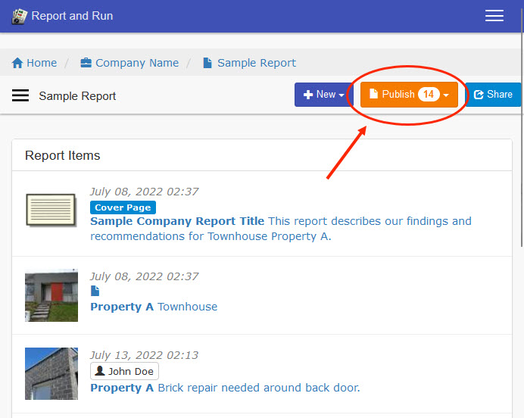The width and height of the screenshot is (524, 418).
Task: Select the Sample Report breadcrumb
Action: pyautogui.click(x=249, y=63)
